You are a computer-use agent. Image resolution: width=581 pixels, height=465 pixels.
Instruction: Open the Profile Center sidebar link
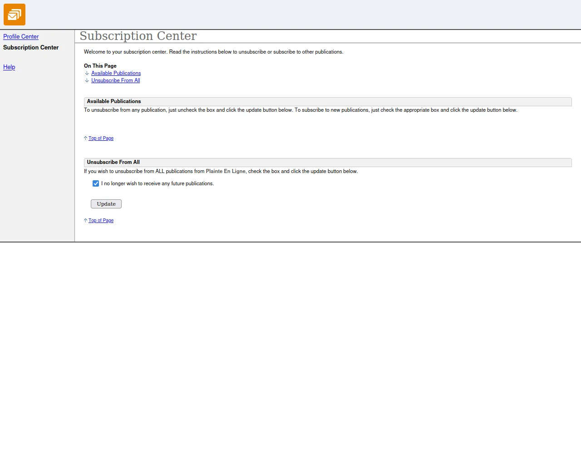tap(21, 36)
